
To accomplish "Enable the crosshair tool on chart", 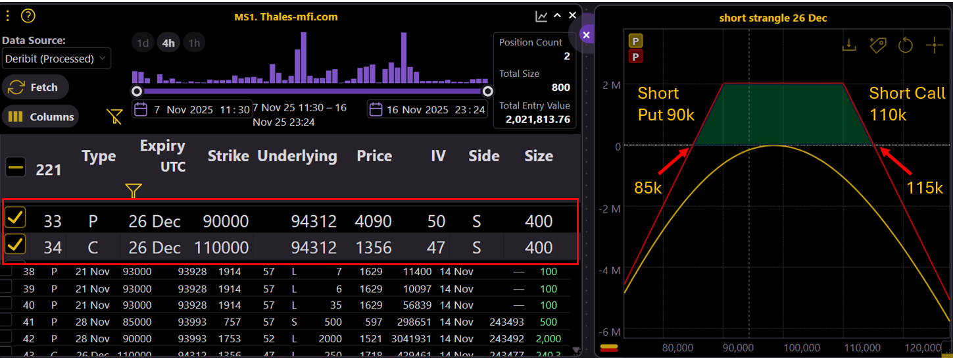I will (x=934, y=45).
